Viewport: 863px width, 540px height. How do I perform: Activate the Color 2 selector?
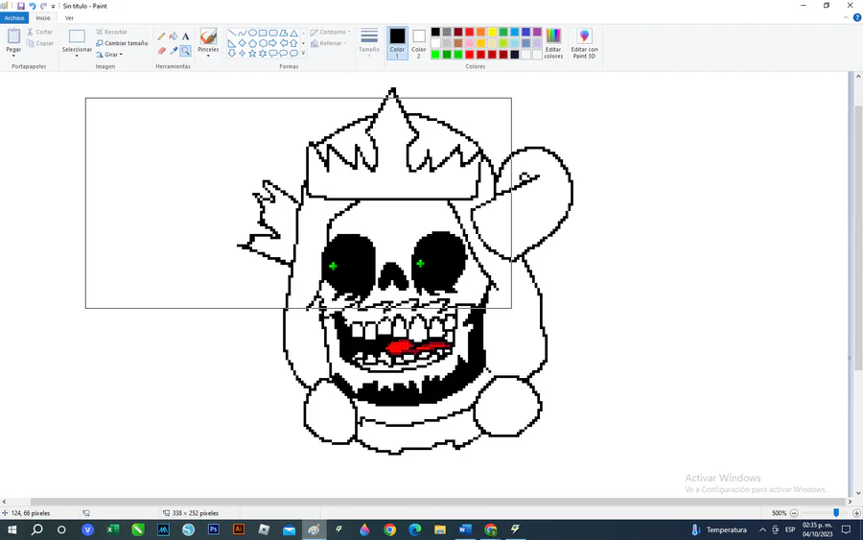point(419,43)
